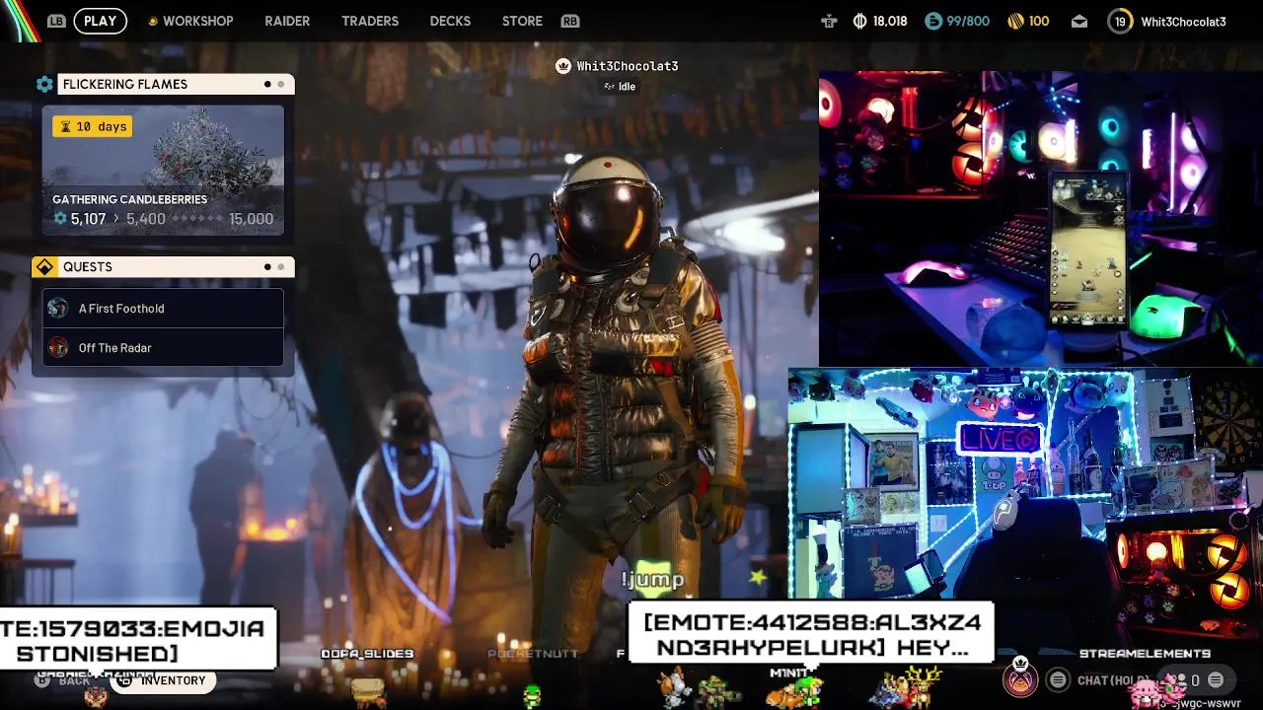The image size is (1263, 710).
Task: Click the POCKETNUTT viewer name
Action: [533, 654]
